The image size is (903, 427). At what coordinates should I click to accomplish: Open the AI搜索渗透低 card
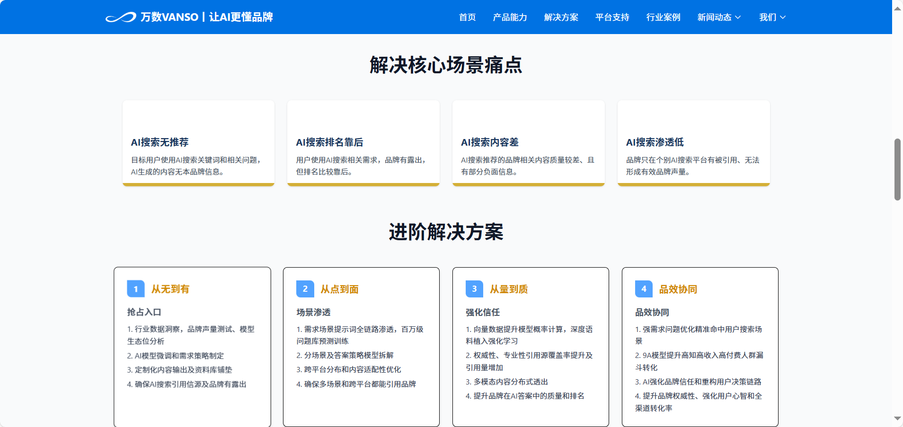693,143
